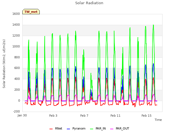Click the 800 y-axis tick label
The height and width of the screenshot is (134, 179).
(17, 57)
